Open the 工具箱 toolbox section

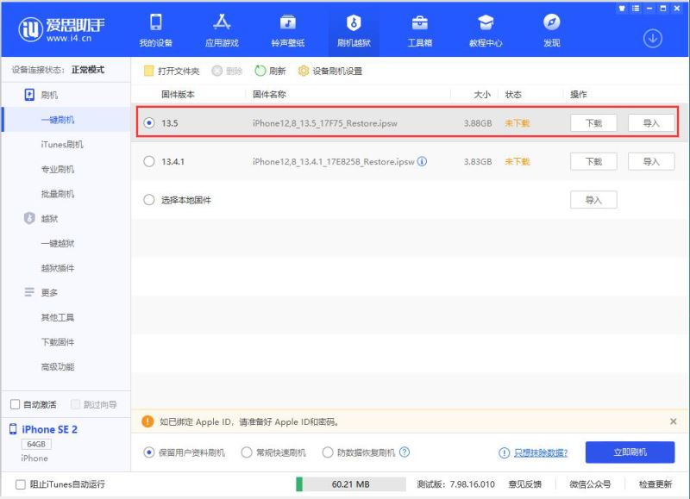point(420,30)
